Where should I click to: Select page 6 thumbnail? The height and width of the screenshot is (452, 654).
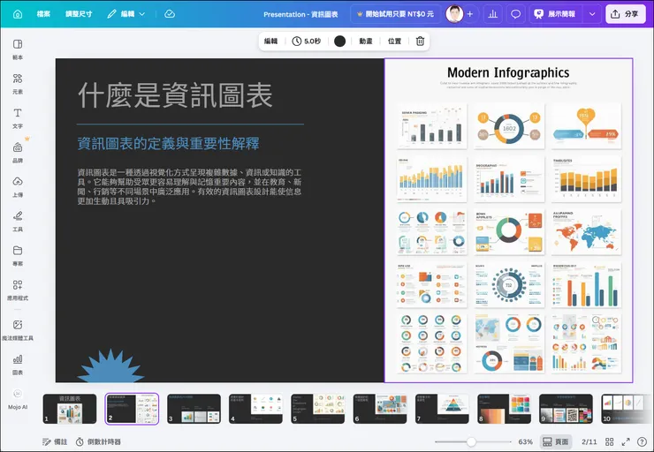pos(380,409)
